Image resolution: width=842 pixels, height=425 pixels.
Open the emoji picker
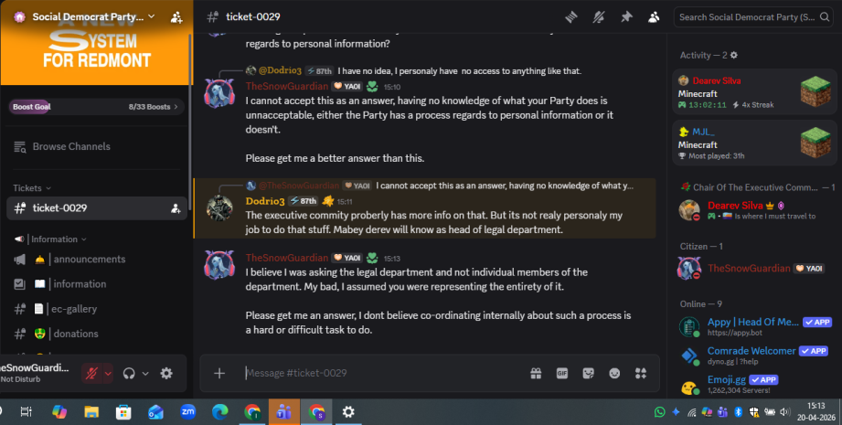tap(614, 373)
